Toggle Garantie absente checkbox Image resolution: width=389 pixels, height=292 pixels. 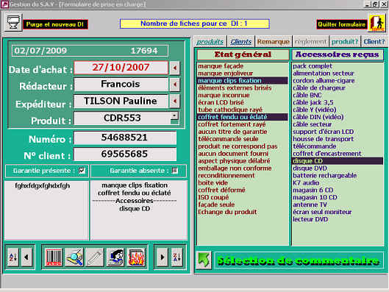[175, 171]
